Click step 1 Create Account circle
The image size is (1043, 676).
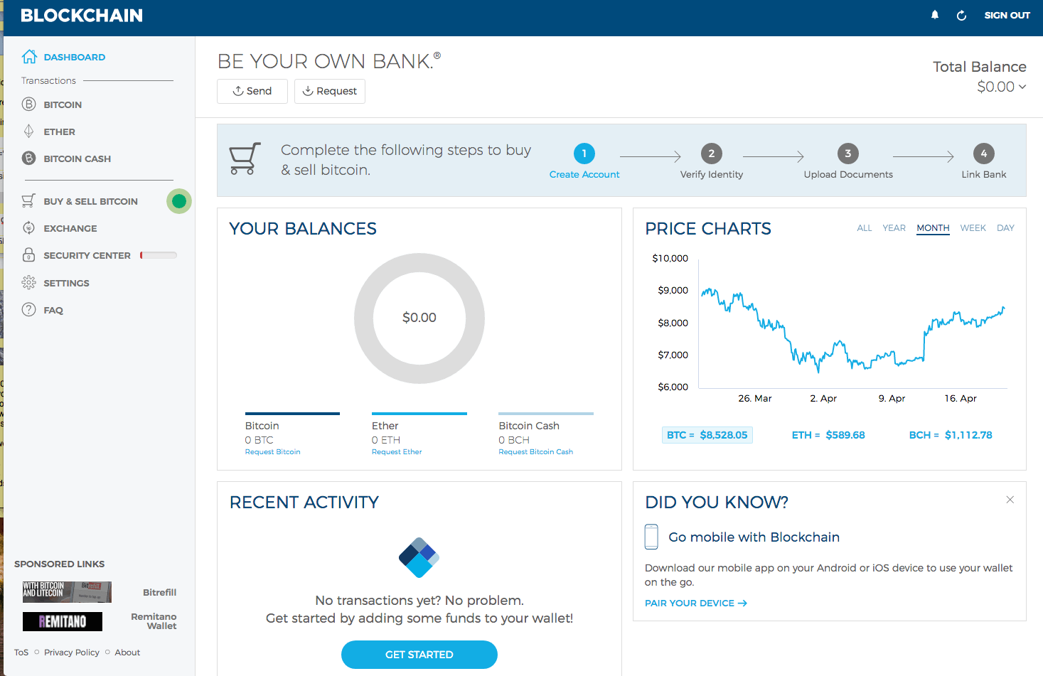coord(584,154)
